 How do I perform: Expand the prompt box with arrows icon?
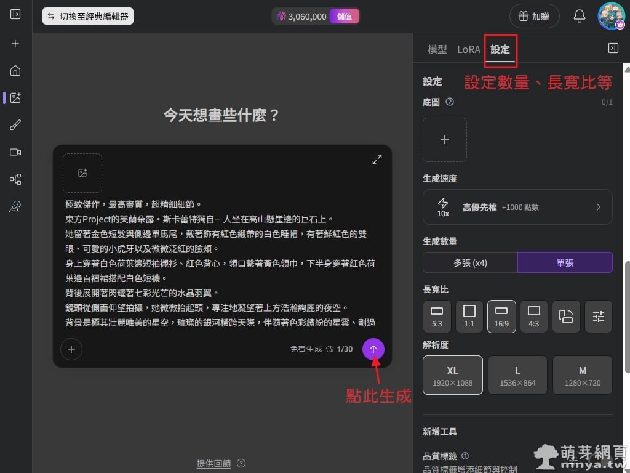(x=377, y=160)
